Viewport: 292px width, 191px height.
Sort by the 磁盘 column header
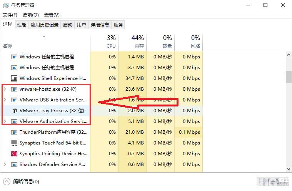[x=160, y=42]
